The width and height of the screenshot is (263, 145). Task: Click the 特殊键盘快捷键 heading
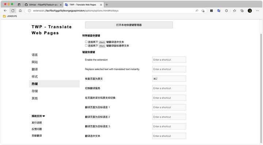[91, 35]
